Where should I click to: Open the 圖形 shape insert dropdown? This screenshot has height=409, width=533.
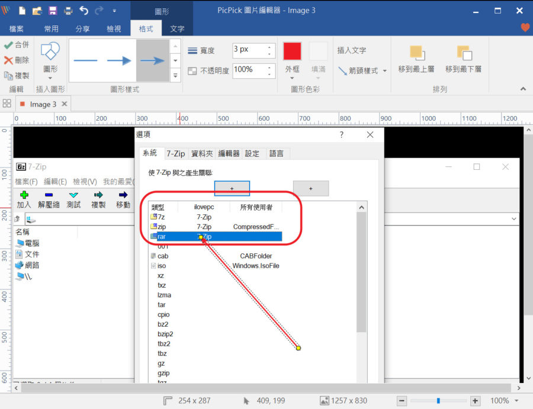(50, 60)
